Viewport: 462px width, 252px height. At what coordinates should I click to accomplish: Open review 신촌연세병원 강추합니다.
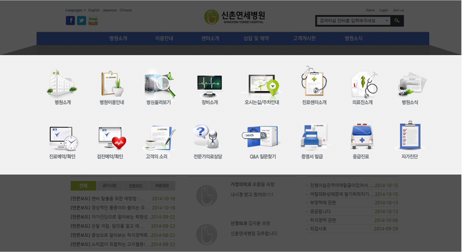(x=254, y=234)
